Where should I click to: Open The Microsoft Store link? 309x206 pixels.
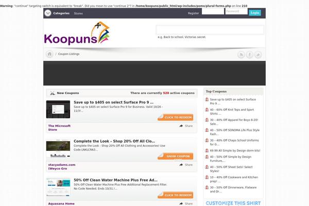coord(59,128)
